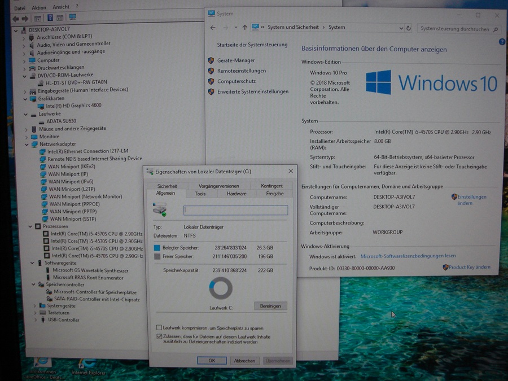Switch to the Vorgängerversionen tab
Image resolution: width=508 pixels, height=381 pixels.
tap(219, 186)
